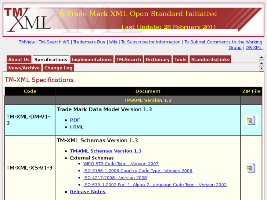Go to the Dictionary tab
Screen dimensions: 267x200
[158, 59]
